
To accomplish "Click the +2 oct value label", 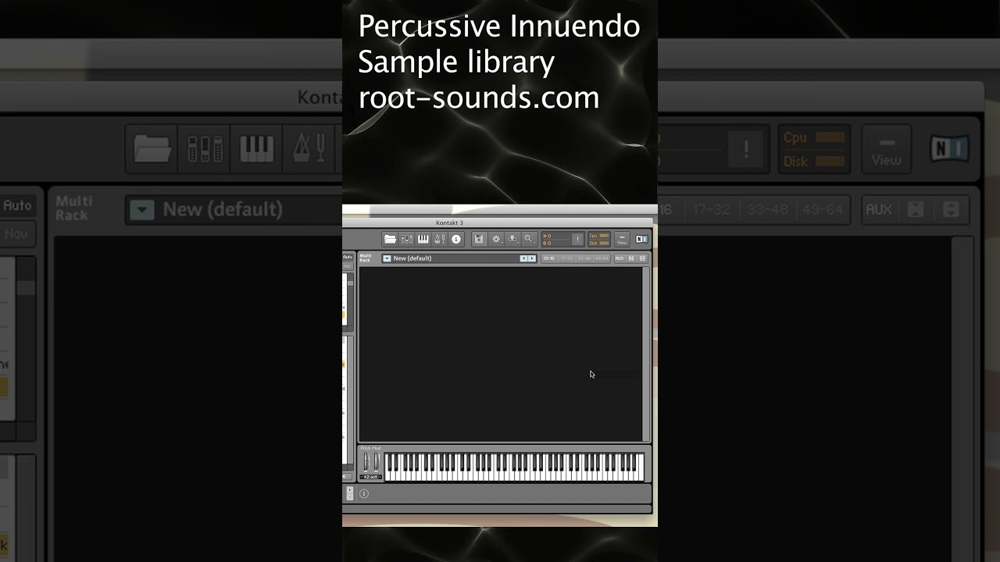I will pos(370,477).
